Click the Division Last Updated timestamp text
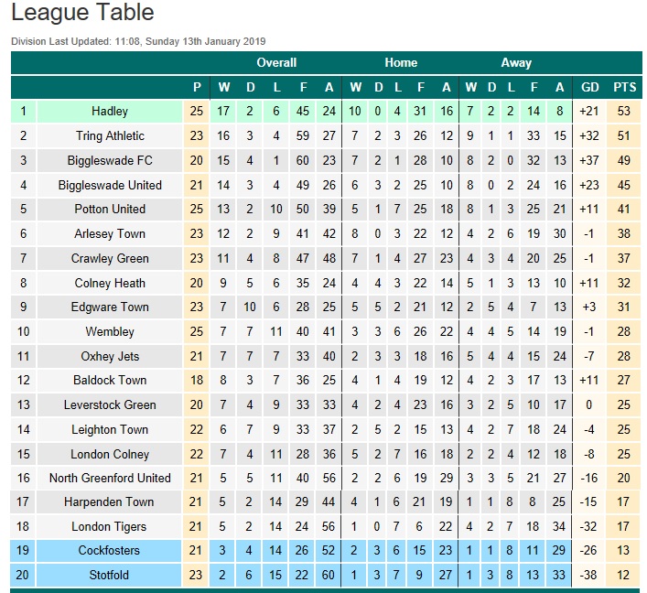Screen dimensions: 647x593 coord(138,41)
